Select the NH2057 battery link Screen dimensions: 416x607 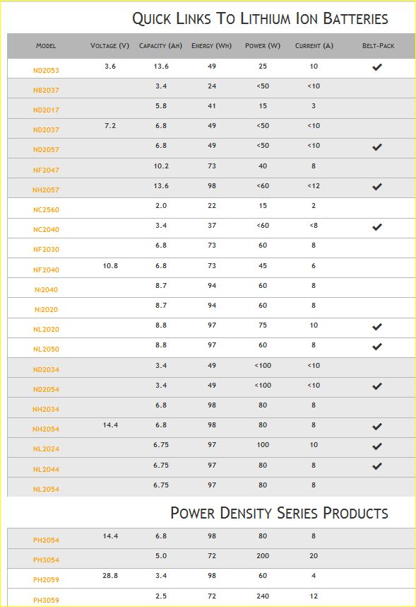[x=46, y=190]
